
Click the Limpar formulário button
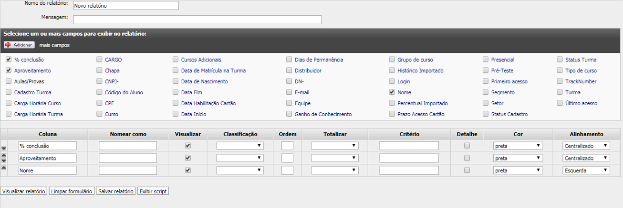click(72, 191)
